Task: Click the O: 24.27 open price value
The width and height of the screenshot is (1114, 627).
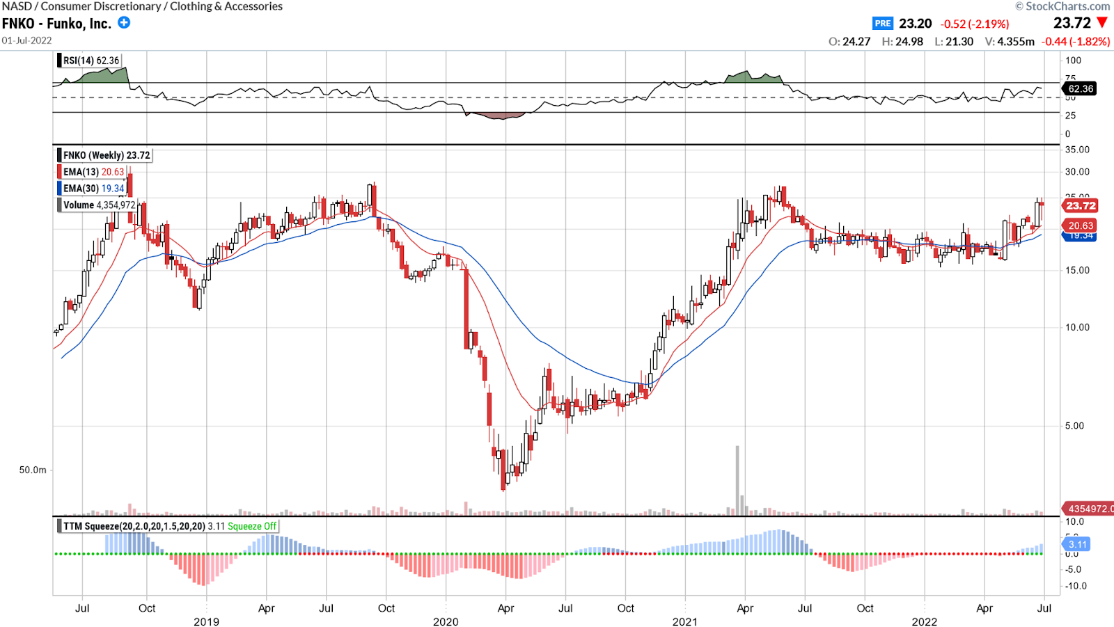Action: point(849,42)
